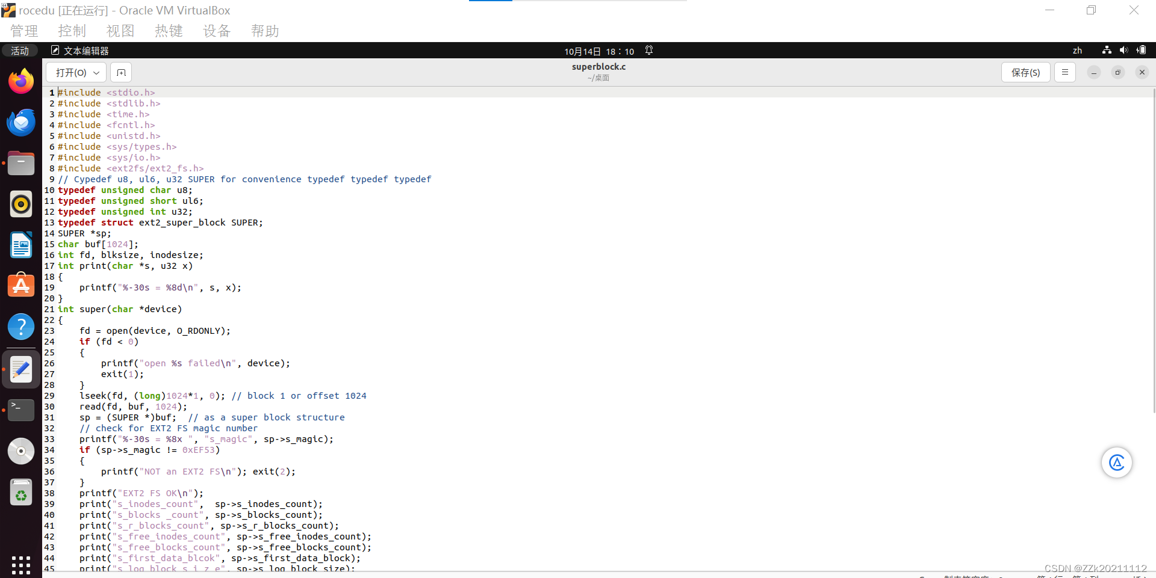Open network status icon in top bar
This screenshot has width=1156, height=578.
pyautogui.click(x=1107, y=51)
